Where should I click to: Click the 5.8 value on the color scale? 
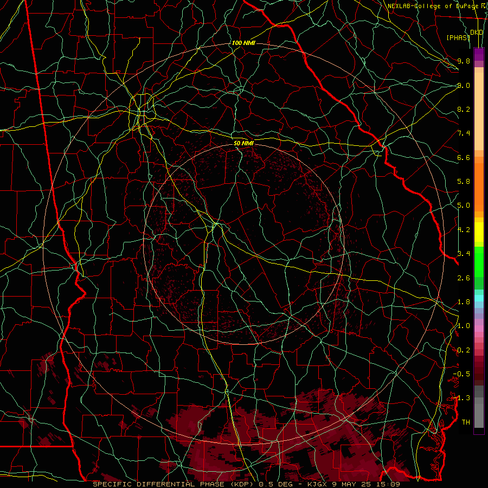tap(464, 182)
